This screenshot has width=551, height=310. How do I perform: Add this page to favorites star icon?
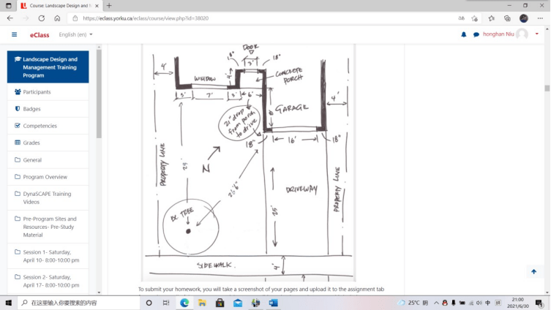(x=475, y=18)
